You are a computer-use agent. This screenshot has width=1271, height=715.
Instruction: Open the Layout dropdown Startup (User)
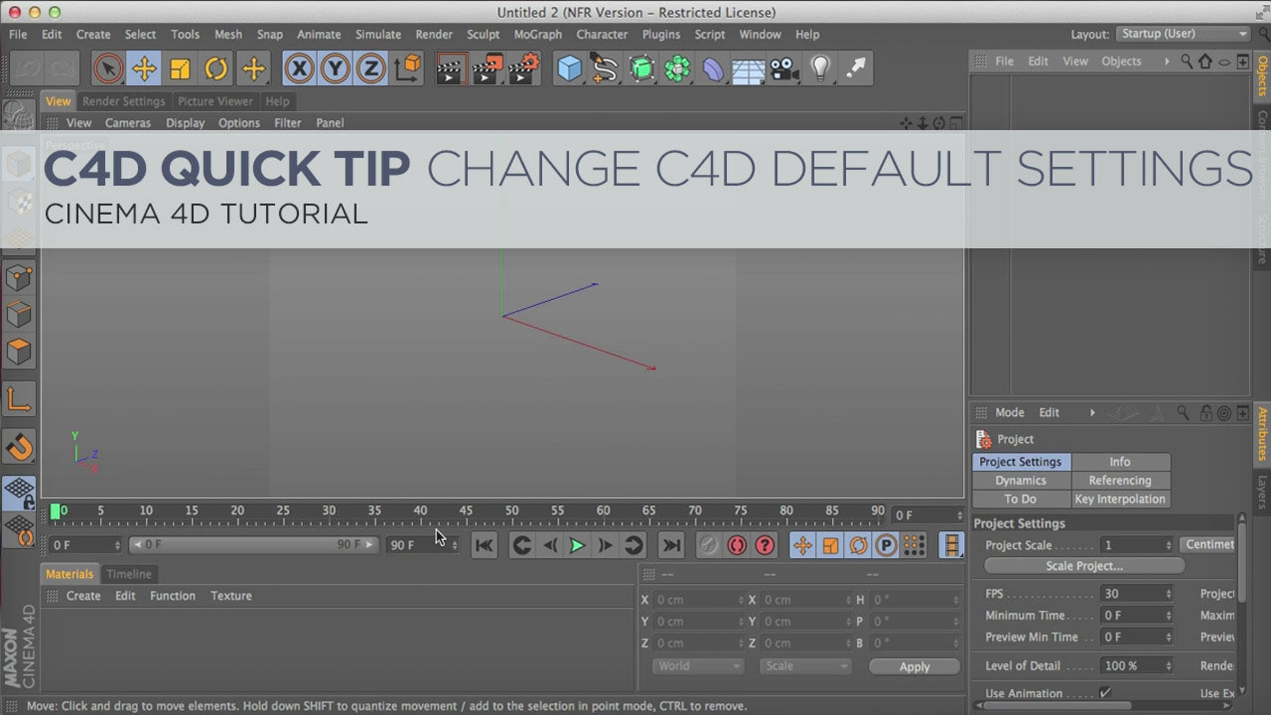(1184, 34)
